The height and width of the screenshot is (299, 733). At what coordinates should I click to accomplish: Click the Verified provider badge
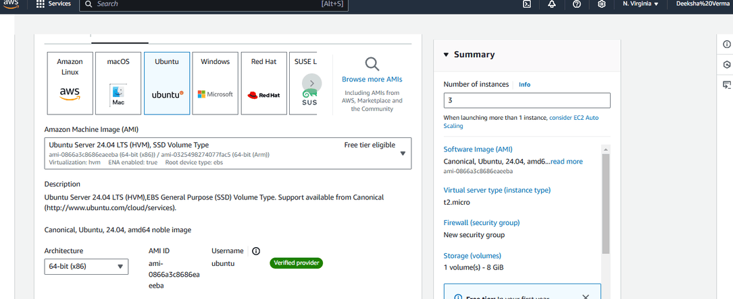click(x=297, y=263)
